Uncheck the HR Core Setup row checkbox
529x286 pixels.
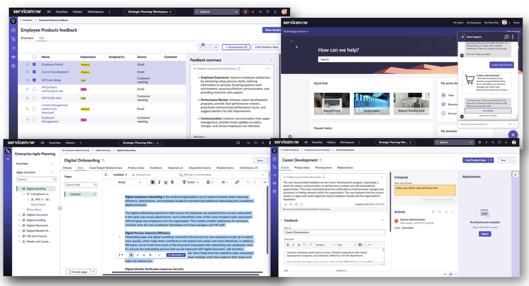pos(34,80)
